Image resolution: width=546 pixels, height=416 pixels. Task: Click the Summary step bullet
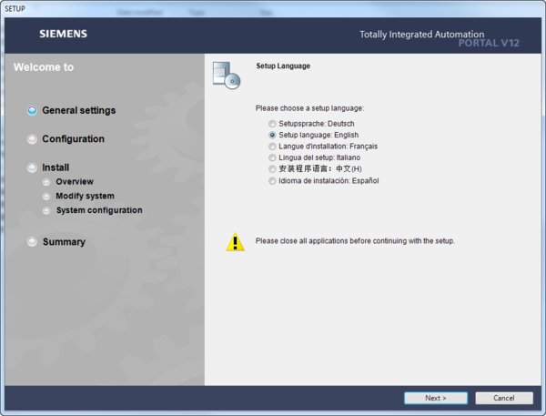pyautogui.click(x=32, y=242)
